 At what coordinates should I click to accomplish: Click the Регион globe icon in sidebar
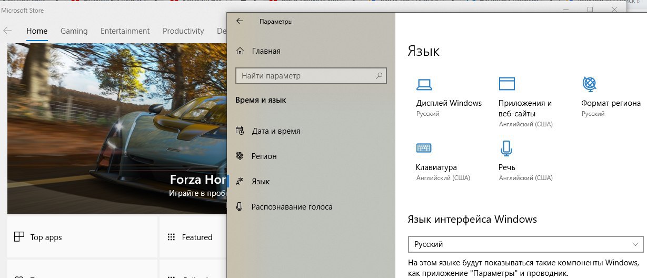click(x=240, y=156)
